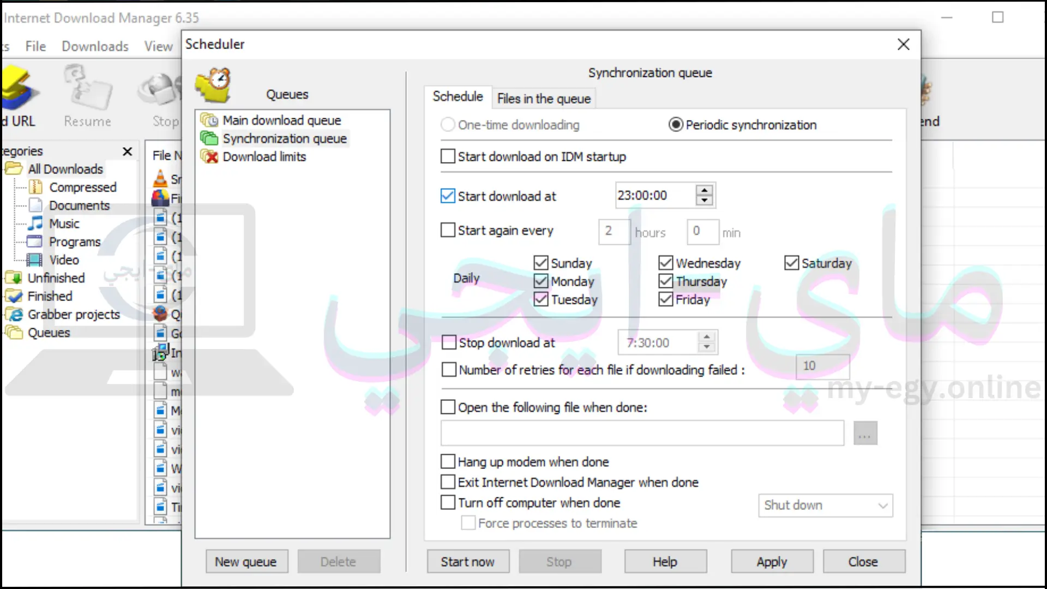Switch to Files in the queue tab
This screenshot has width=1047, height=589.
(544, 99)
